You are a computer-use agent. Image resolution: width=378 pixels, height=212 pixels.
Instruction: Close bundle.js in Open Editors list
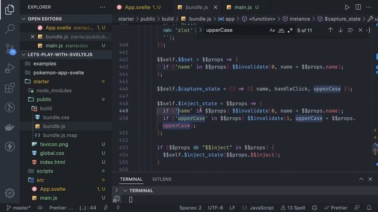click(32, 37)
